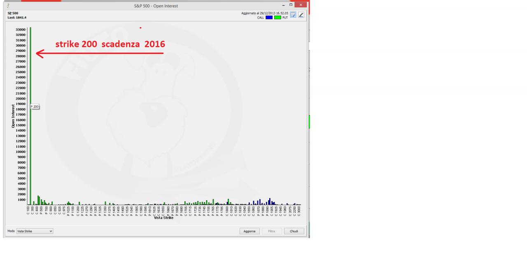
Task: Select the tall green P 200 bar
Action: coord(30,116)
